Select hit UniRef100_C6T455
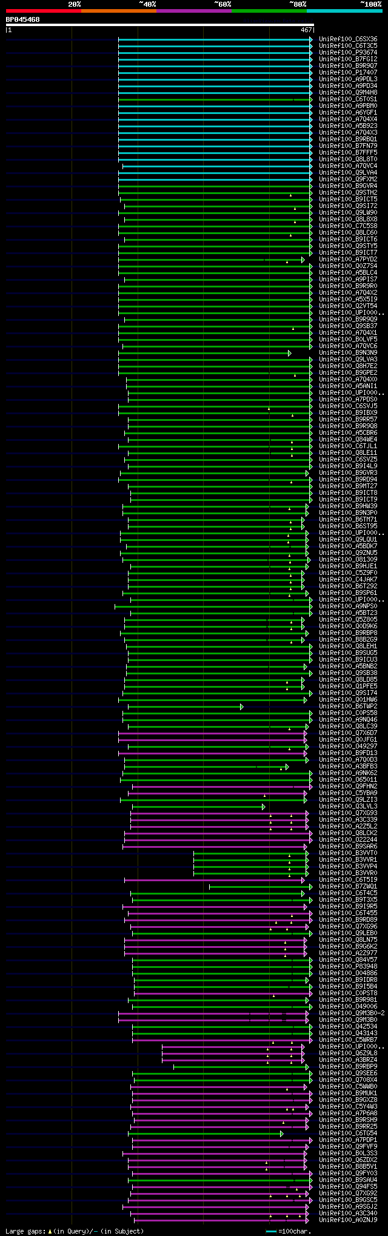 point(348,913)
